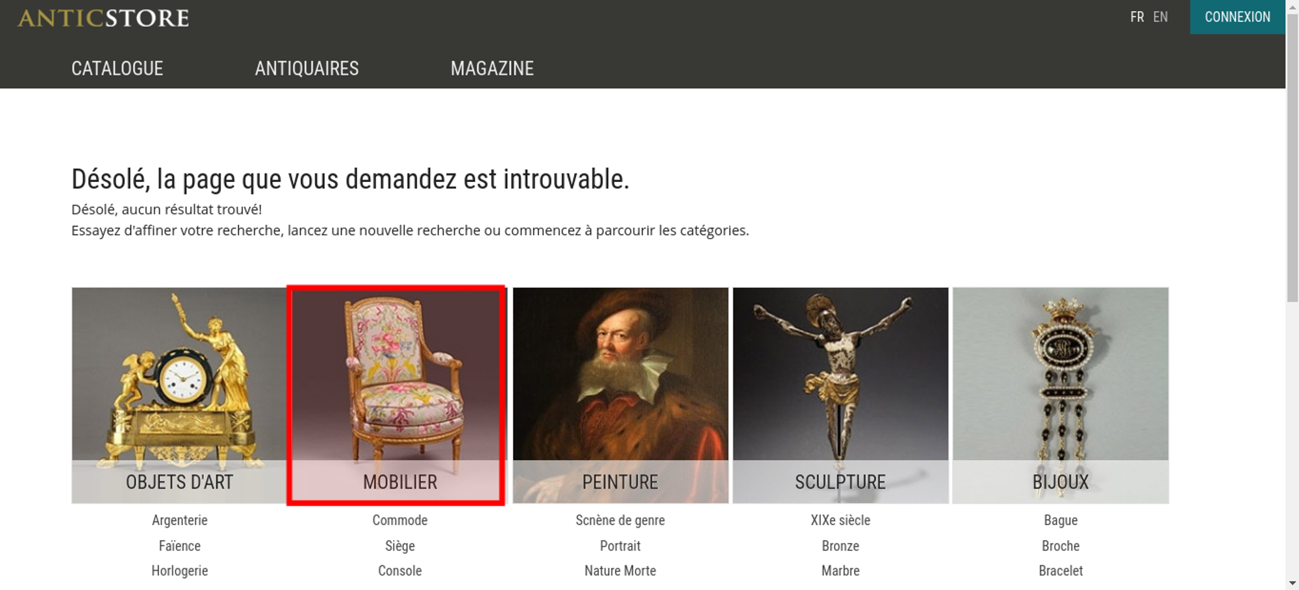
Task: Open the Peinture portrait thumbnail
Action: [620, 395]
